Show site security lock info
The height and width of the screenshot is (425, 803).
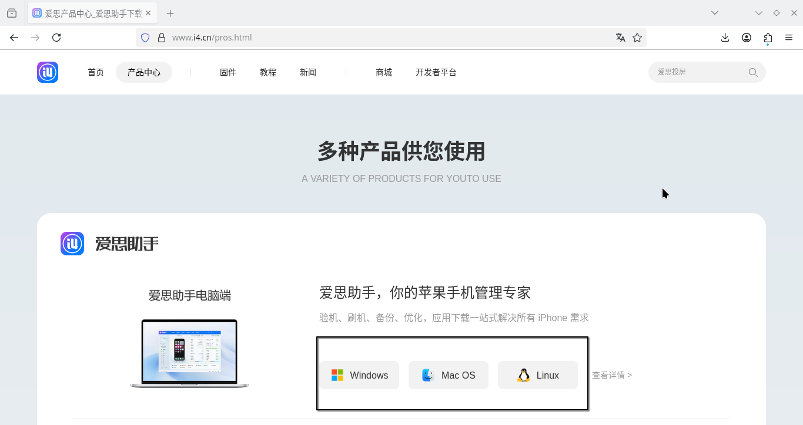tap(162, 38)
